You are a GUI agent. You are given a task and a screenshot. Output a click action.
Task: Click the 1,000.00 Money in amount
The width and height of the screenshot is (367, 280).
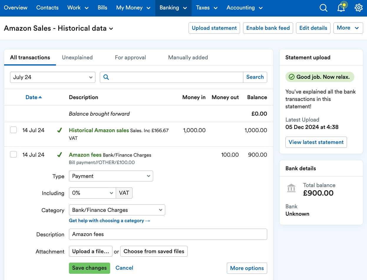point(194,130)
